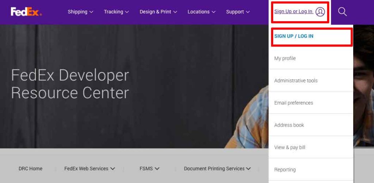Expand the Support menu

point(238,12)
